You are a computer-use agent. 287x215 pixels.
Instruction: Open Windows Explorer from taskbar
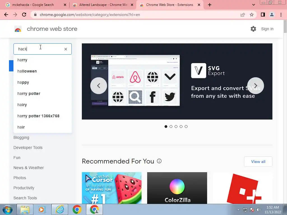25,209
